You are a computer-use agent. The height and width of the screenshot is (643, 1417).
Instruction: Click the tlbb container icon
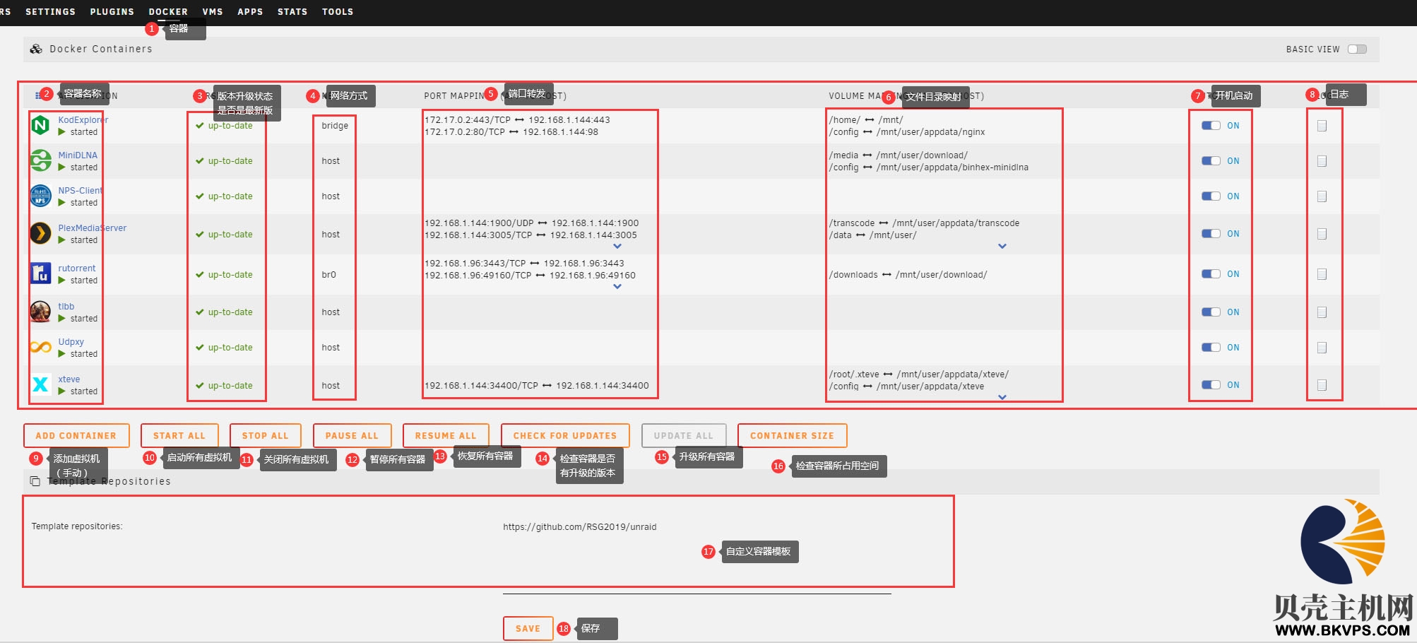click(41, 312)
